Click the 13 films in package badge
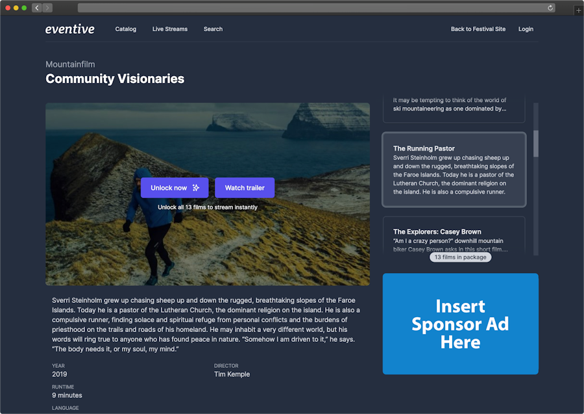This screenshot has height=414, width=584. (x=460, y=257)
